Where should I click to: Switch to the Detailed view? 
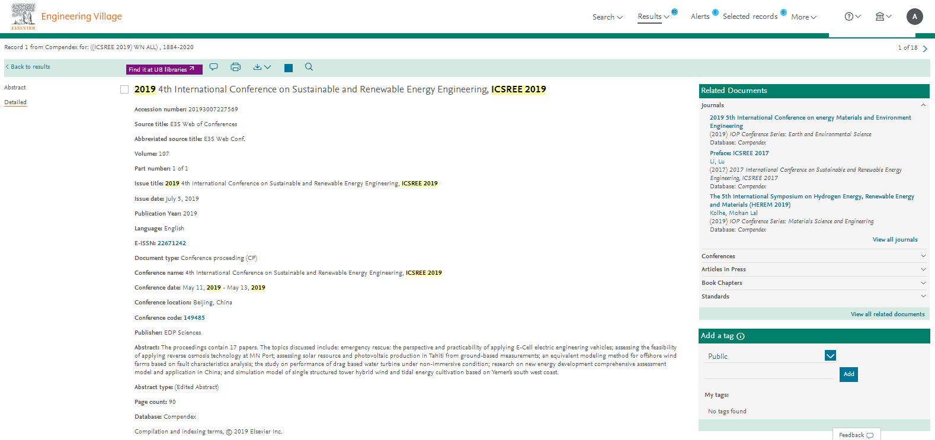coord(15,102)
